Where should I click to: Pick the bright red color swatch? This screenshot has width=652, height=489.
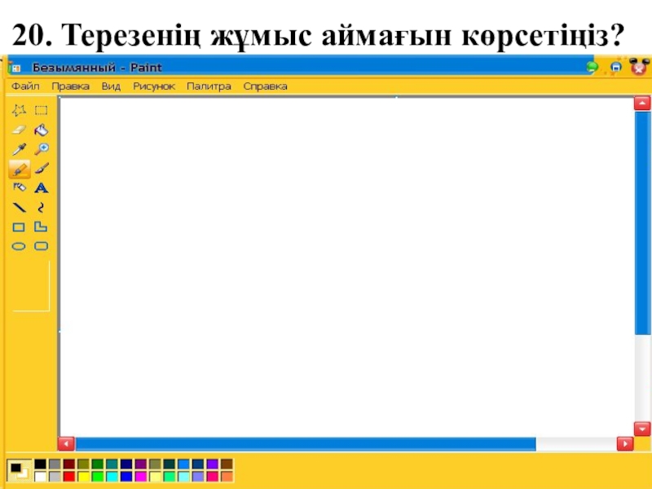[69, 476]
